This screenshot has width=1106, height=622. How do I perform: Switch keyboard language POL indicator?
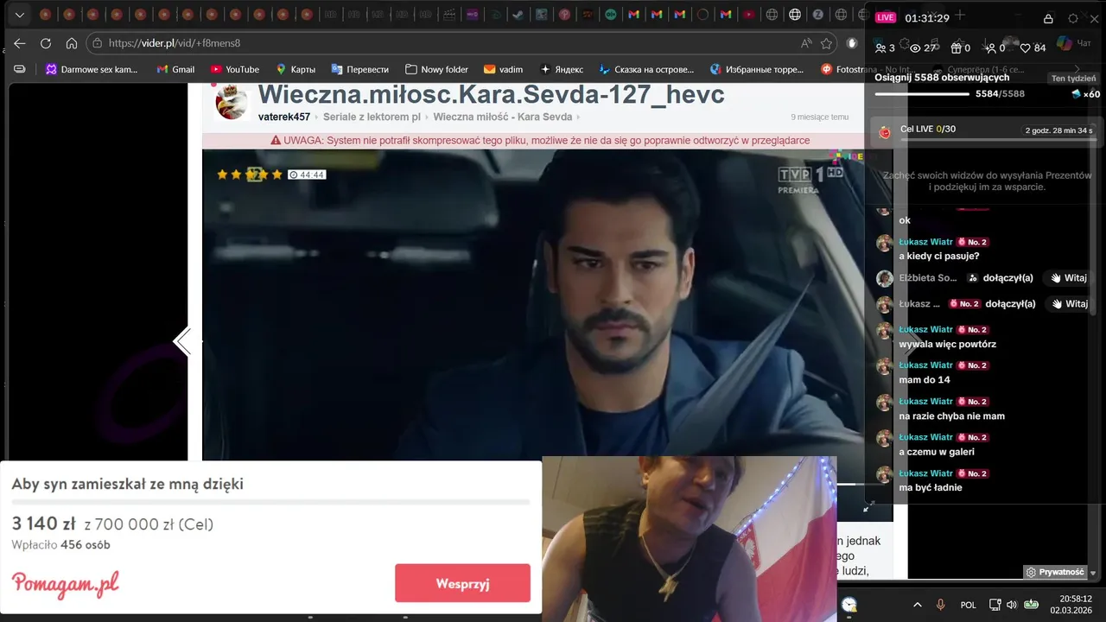tap(969, 605)
